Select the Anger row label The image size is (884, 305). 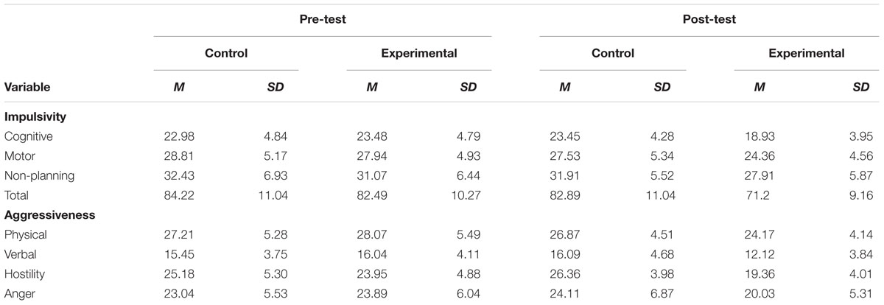[x=19, y=295]
